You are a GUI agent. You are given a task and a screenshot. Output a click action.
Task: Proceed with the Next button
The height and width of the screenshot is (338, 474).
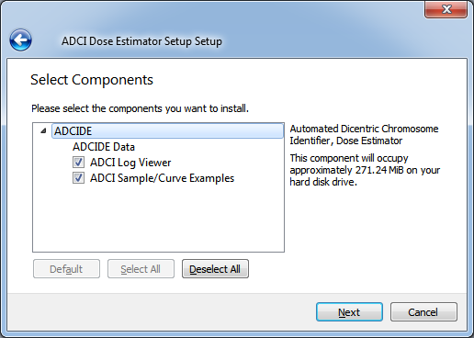point(349,312)
